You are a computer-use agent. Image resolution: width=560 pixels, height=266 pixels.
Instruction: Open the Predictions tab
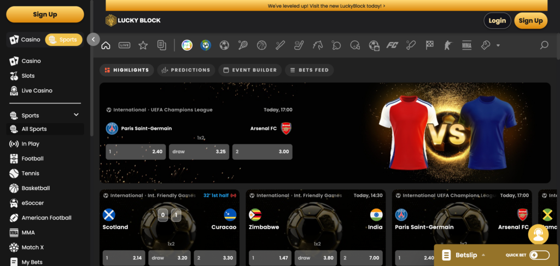coord(186,70)
